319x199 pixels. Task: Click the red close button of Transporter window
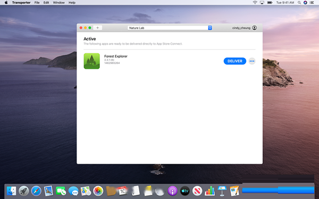pyautogui.click(x=81, y=28)
